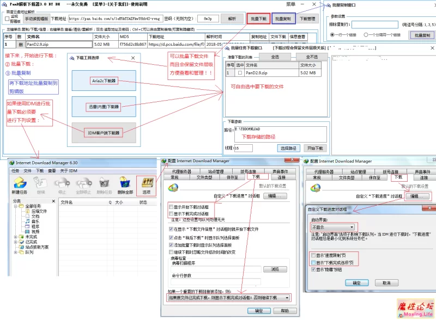The width and height of the screenshot is (436, 320).
Task: Open 菜单 in PanD title bar
Action: 290,4
